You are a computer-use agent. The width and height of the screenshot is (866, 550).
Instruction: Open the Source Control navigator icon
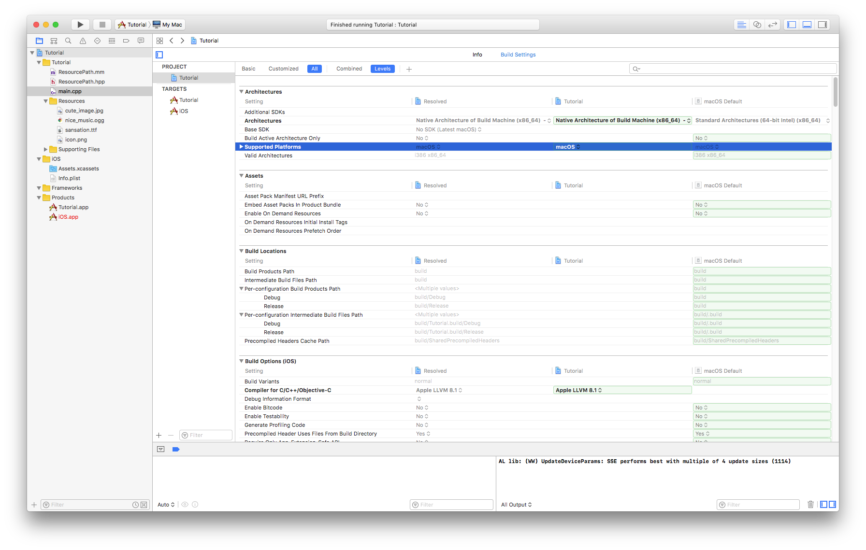(x=54, y=41)
